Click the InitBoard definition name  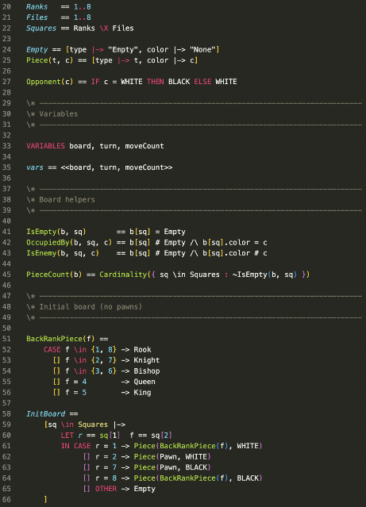coord(45,414)
